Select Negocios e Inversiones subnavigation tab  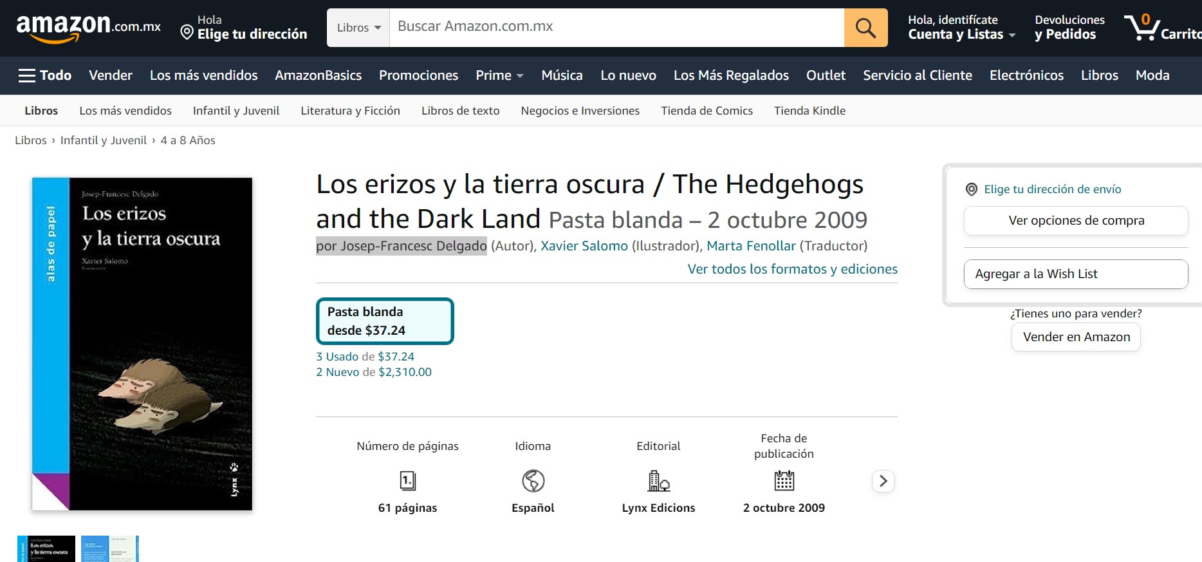point(580,111)
